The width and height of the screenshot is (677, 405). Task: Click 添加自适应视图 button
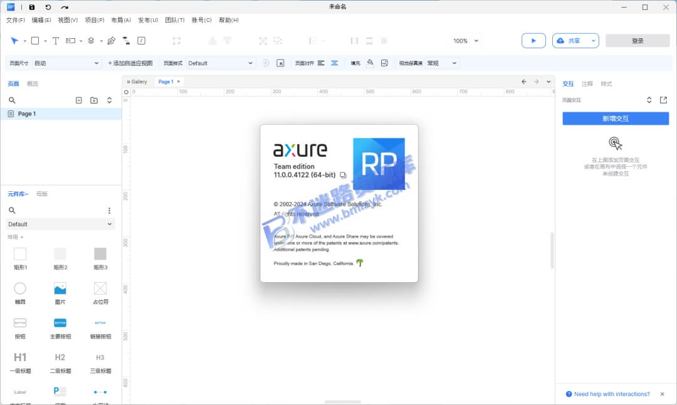pos(130,63)
